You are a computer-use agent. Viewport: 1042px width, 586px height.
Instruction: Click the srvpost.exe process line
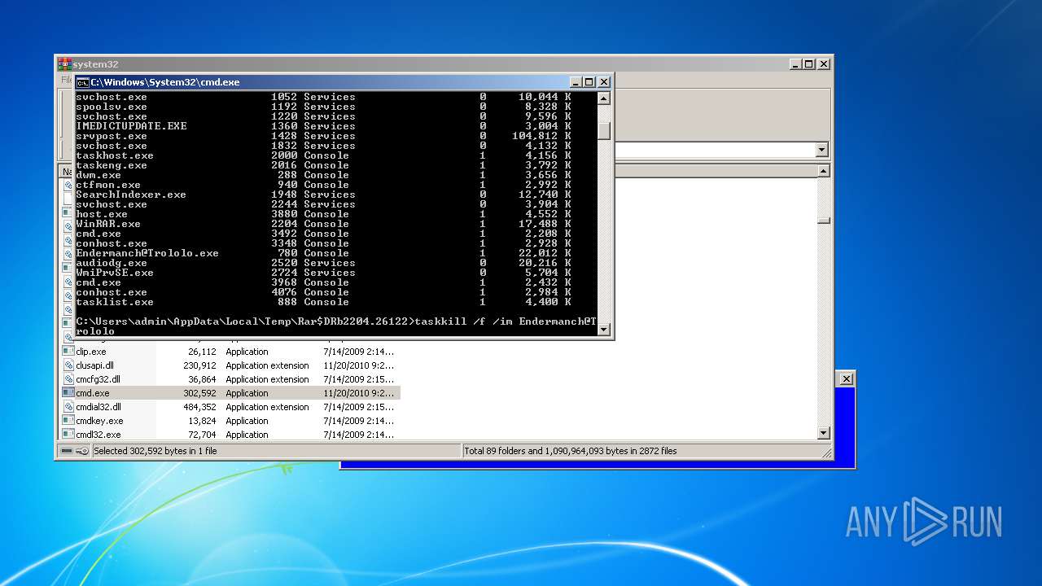[x=323, y=136]
